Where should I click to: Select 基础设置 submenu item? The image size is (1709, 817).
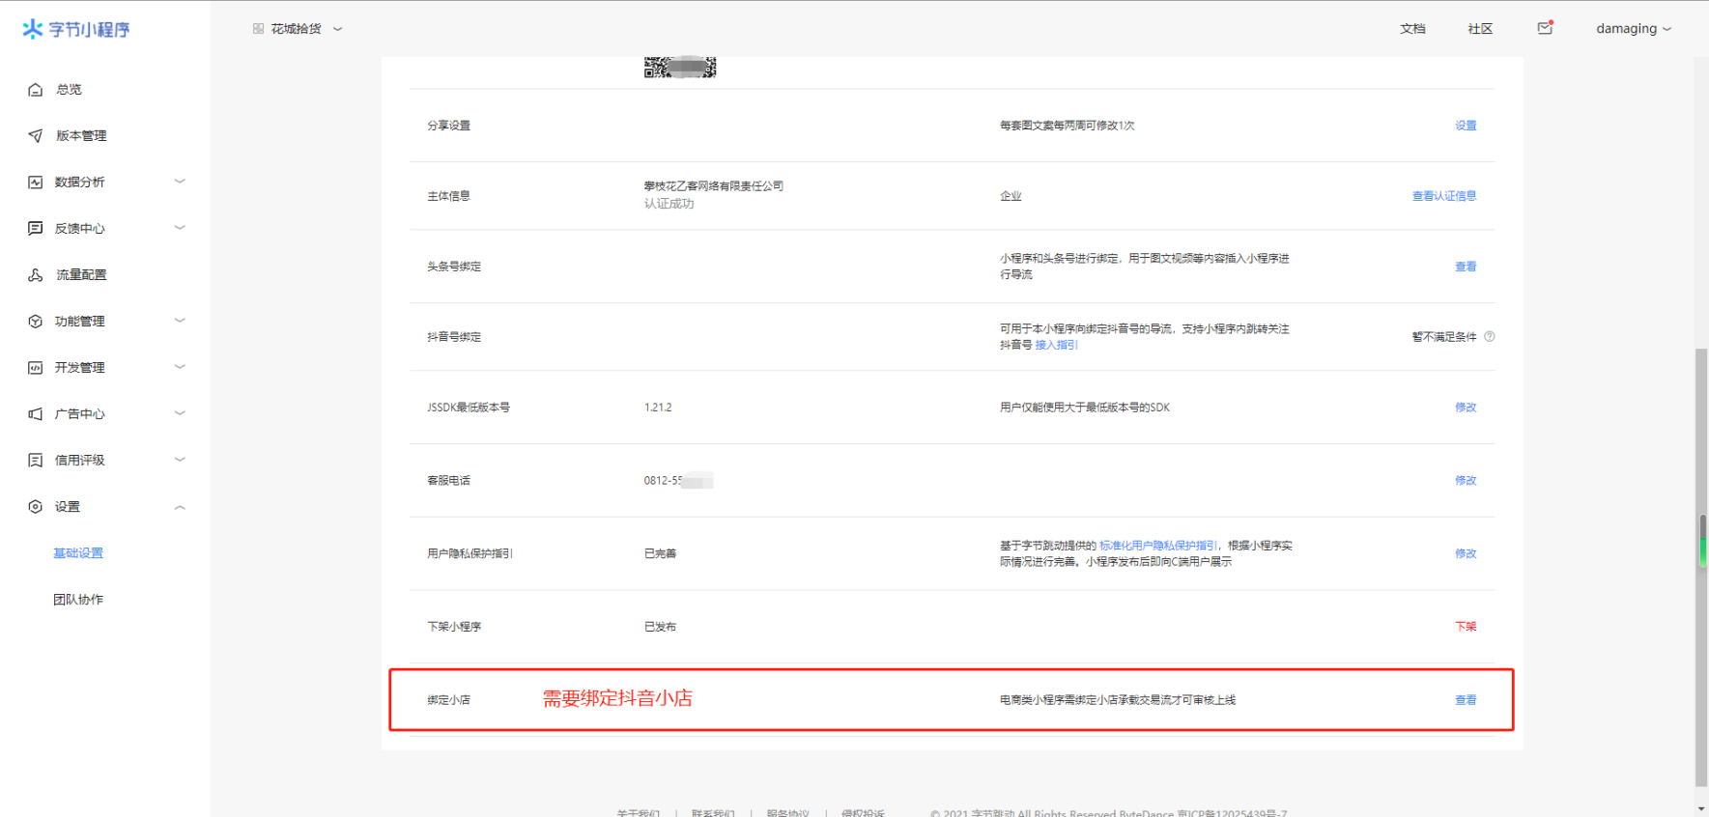click(78, 553)
